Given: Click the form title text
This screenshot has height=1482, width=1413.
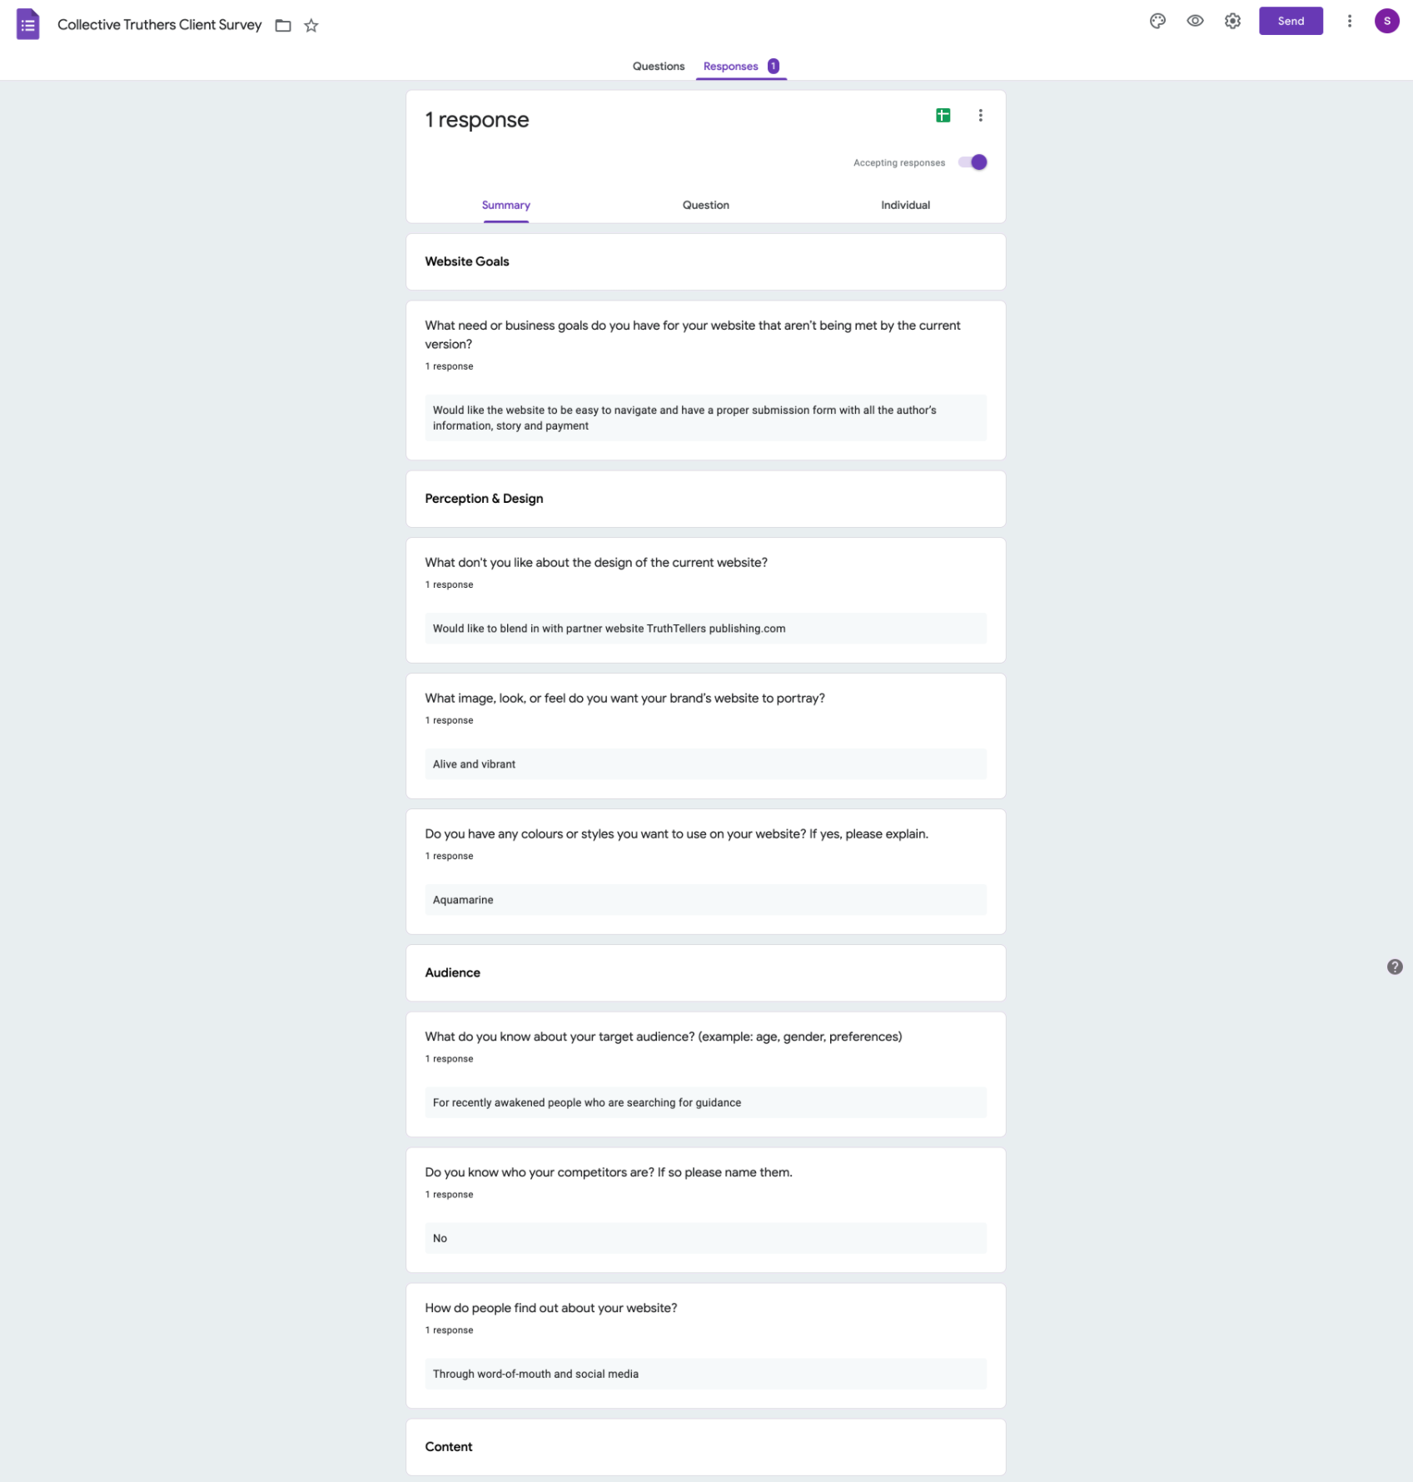Looking at the screenshot, I should [159, 25].
